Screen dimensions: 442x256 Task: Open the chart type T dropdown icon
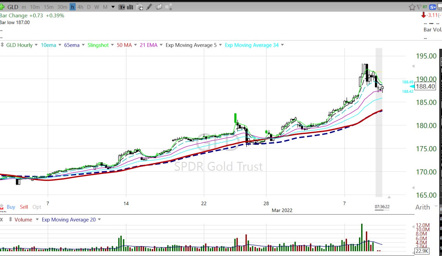[122, 7]
